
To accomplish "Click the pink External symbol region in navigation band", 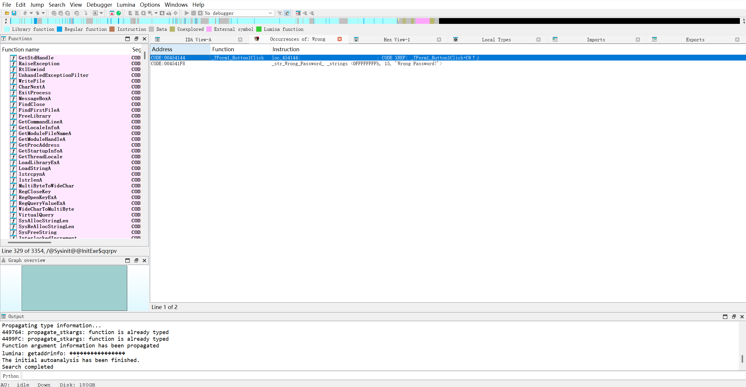I will (422, 21).
